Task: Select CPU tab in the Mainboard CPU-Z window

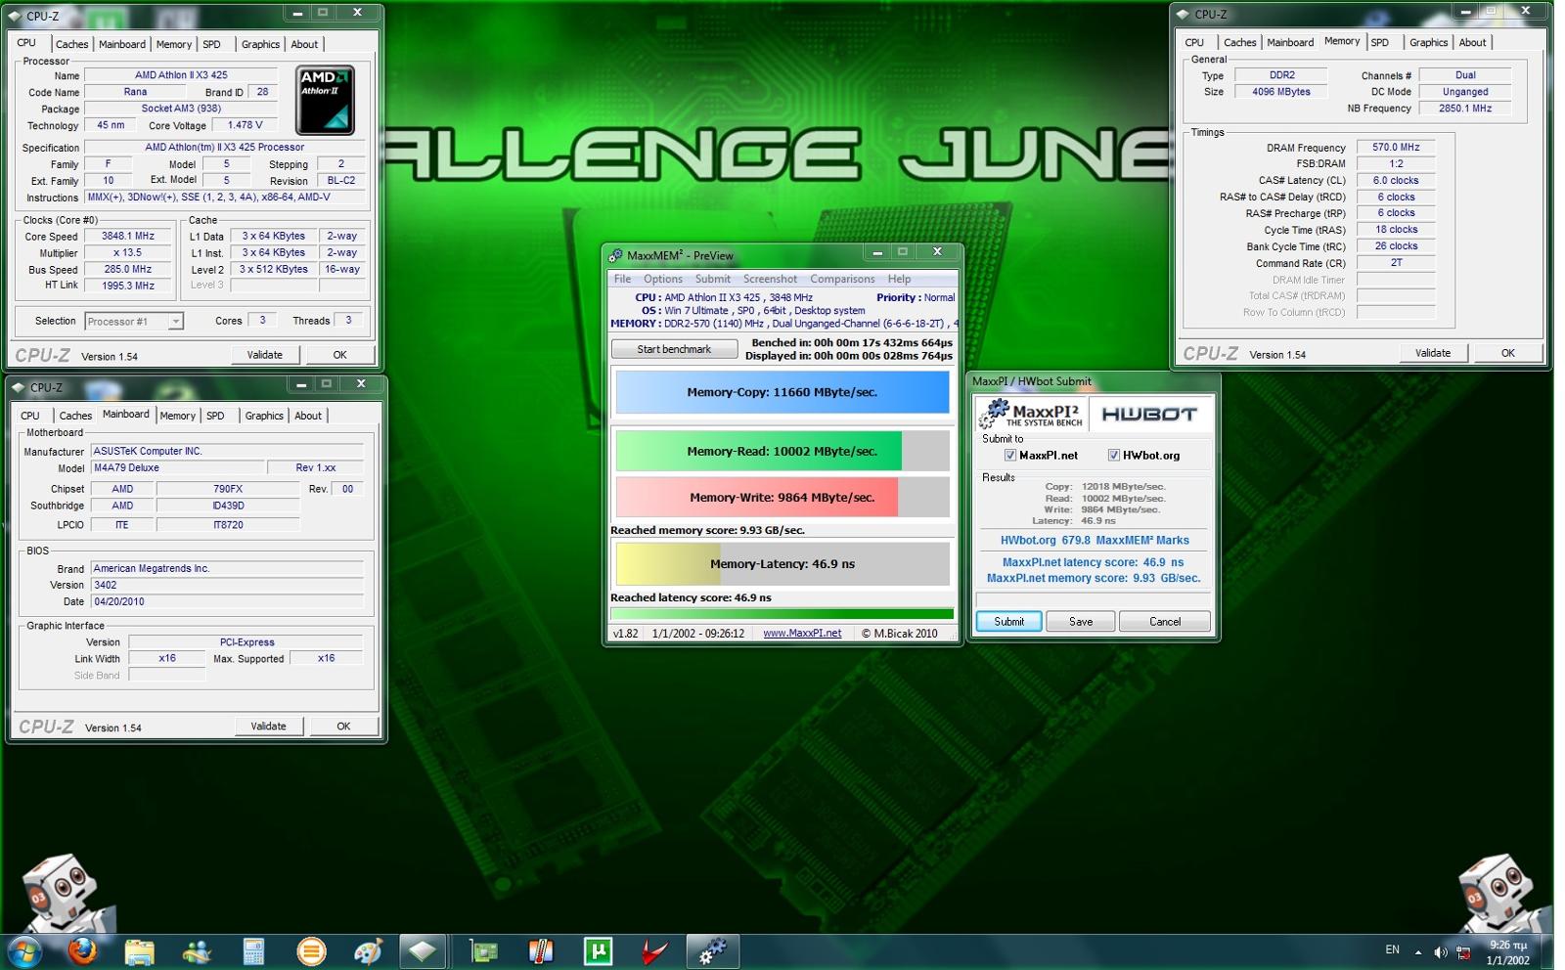Action: tap(30, 416)
